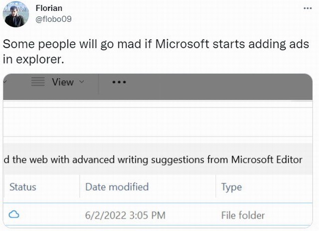
Task: Sort by the Type column header
Action: click(231, 187)
